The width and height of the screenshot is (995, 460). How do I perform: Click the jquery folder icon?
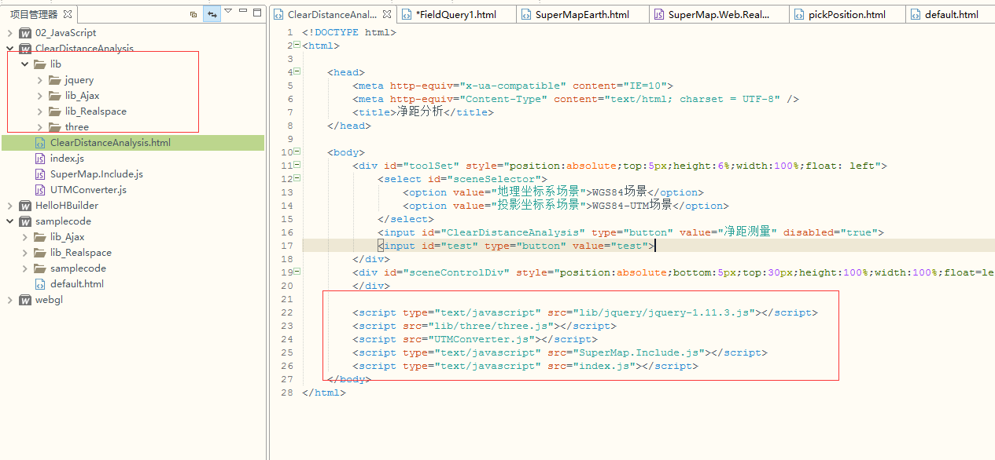(55, 80)
